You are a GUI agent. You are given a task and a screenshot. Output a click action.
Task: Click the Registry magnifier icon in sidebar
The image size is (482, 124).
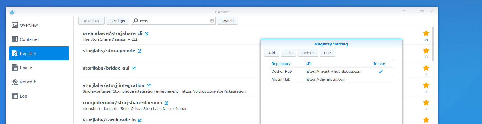click(15, 53)
